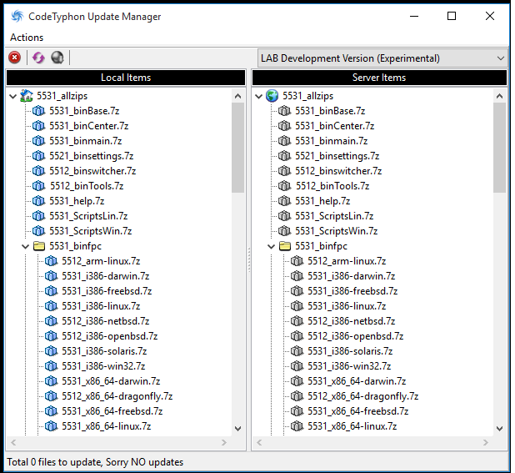The height and width of the screenshot is (473, 515).
Task: Select local 5531_i386-solaris.7z row
Action: (x=104, y=351)
